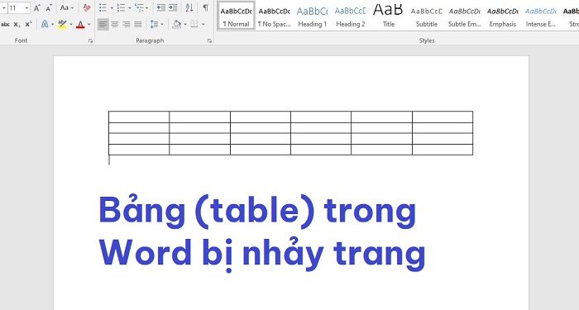Open the Change Case menu
This screenshot has height=310, width=579.
point(66,7)
